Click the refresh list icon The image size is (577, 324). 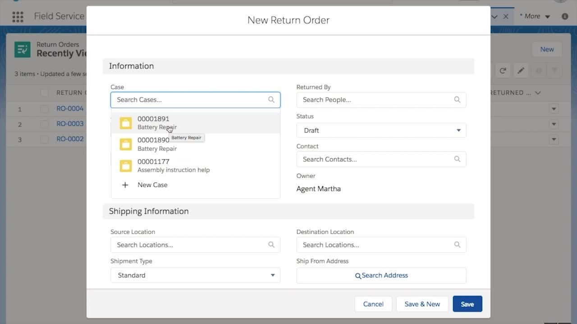[503, 71]
